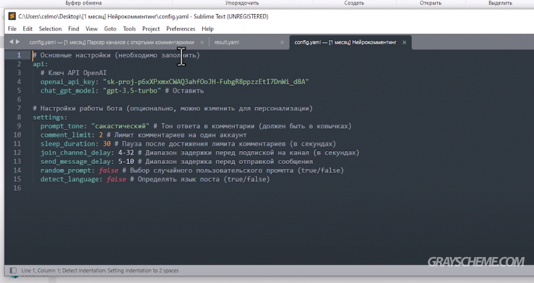Click the openai_api_key key name
This screenshot has height=283, width=534.
pos(68,82)
